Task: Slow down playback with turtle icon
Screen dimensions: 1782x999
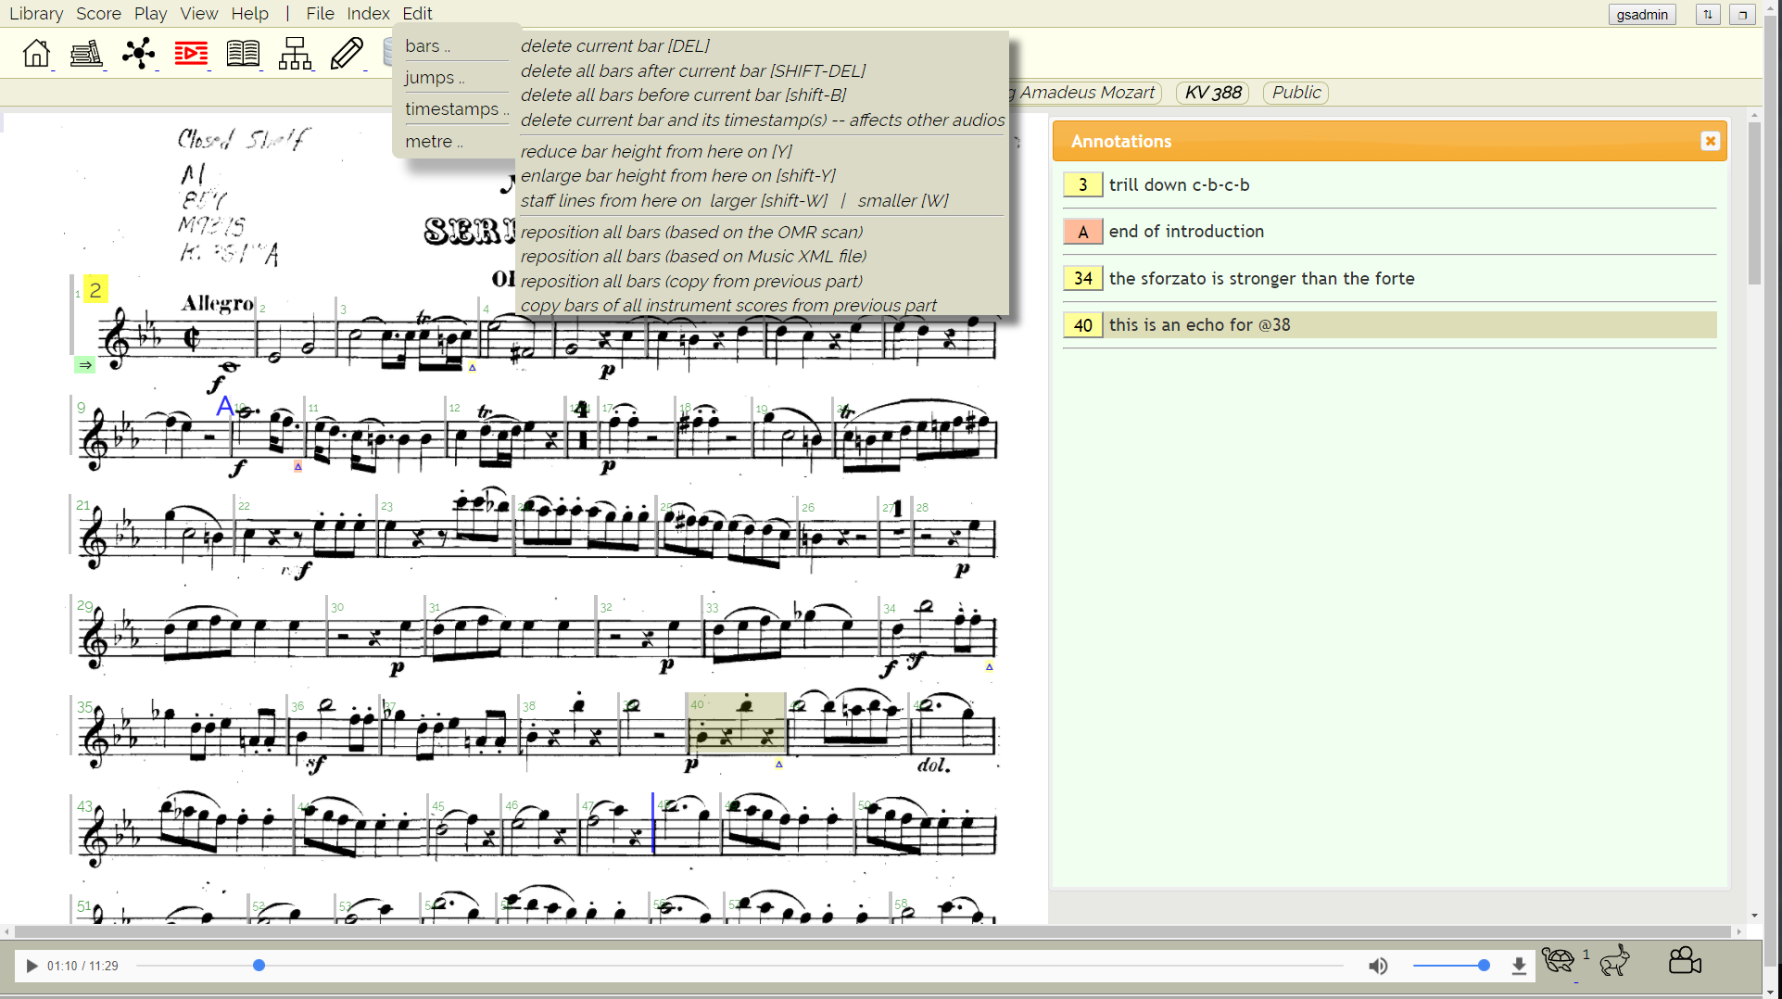Action: click(1558, 960)
